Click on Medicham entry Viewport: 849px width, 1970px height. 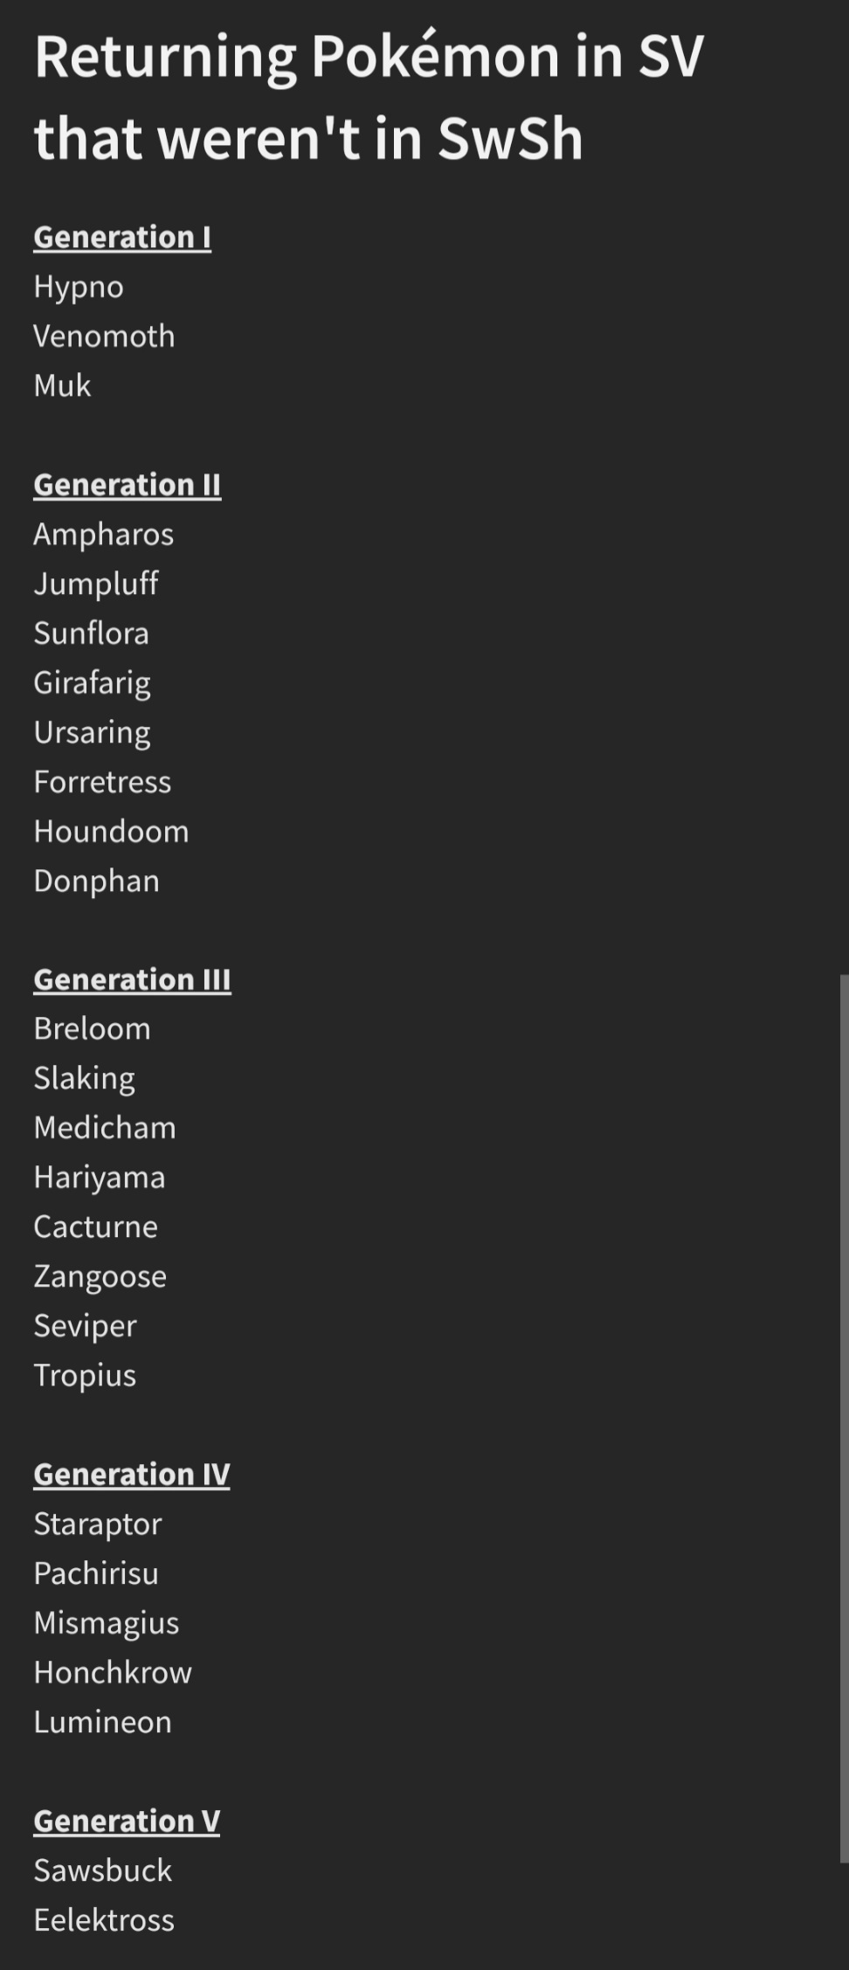pyautogui.click(x=105, y=1128)
